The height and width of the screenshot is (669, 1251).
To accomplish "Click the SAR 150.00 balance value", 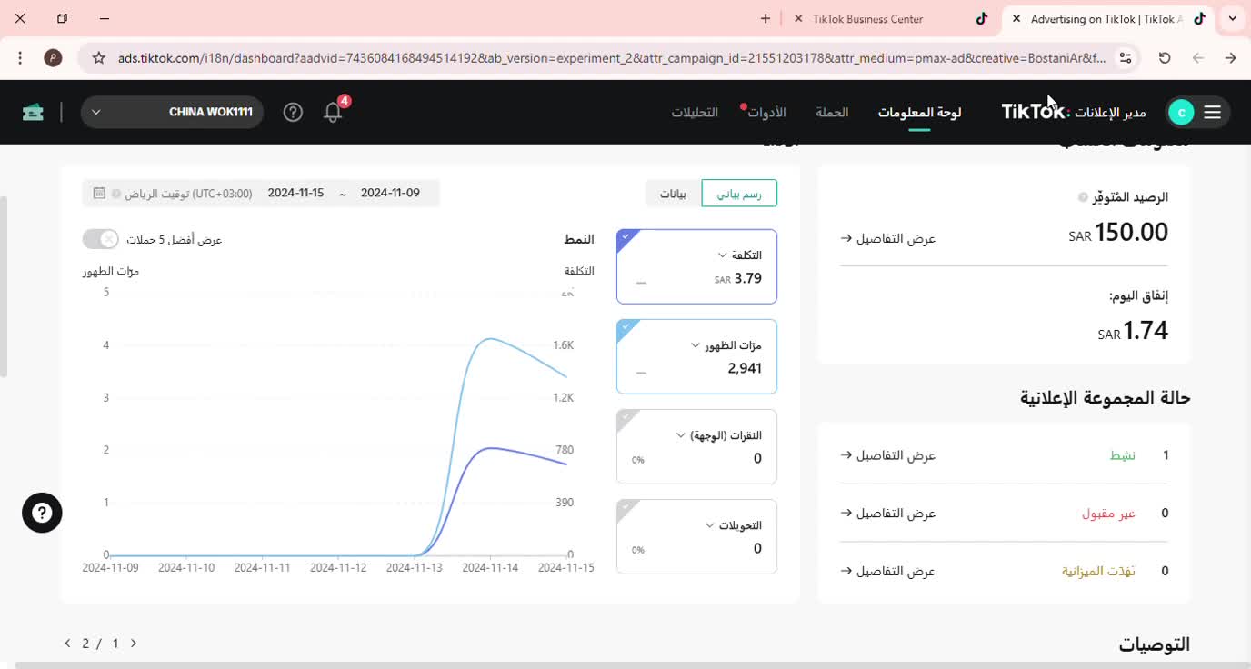I will pyautogui.click(x=1118, y=233).
